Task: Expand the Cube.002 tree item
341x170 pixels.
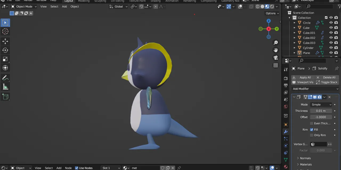Action: 294,38
